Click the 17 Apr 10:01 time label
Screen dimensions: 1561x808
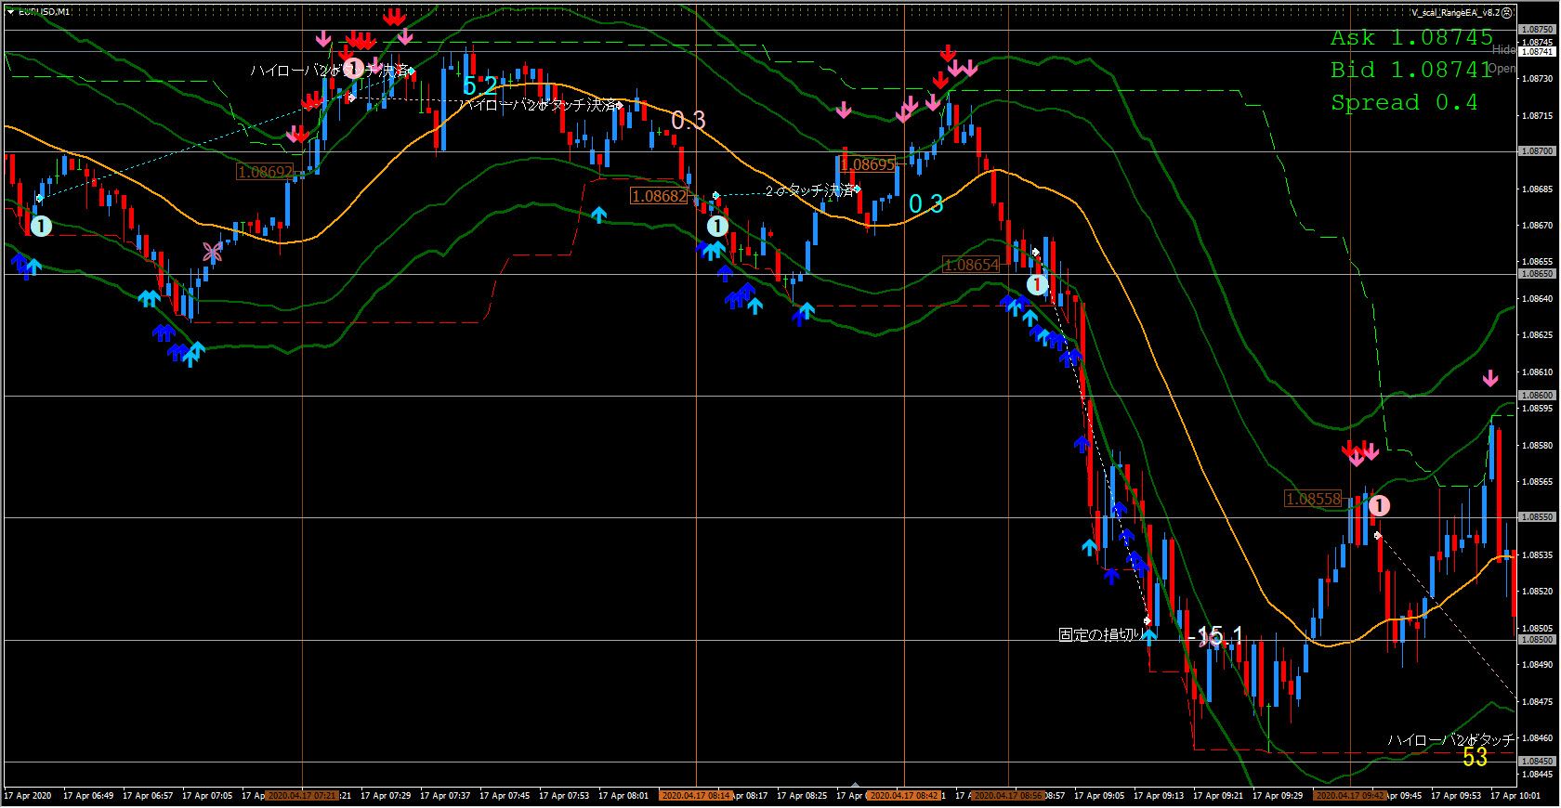(x=1515, y=796)
